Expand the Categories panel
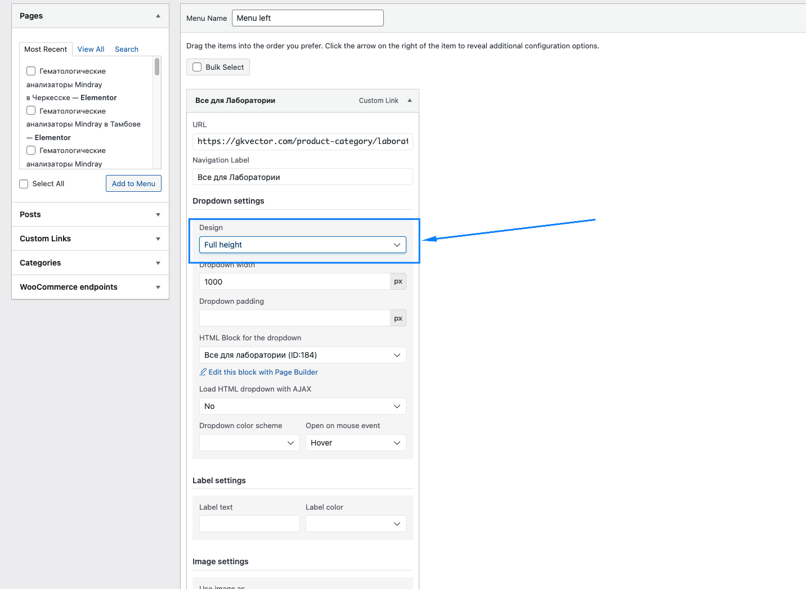 coord(158,263)
